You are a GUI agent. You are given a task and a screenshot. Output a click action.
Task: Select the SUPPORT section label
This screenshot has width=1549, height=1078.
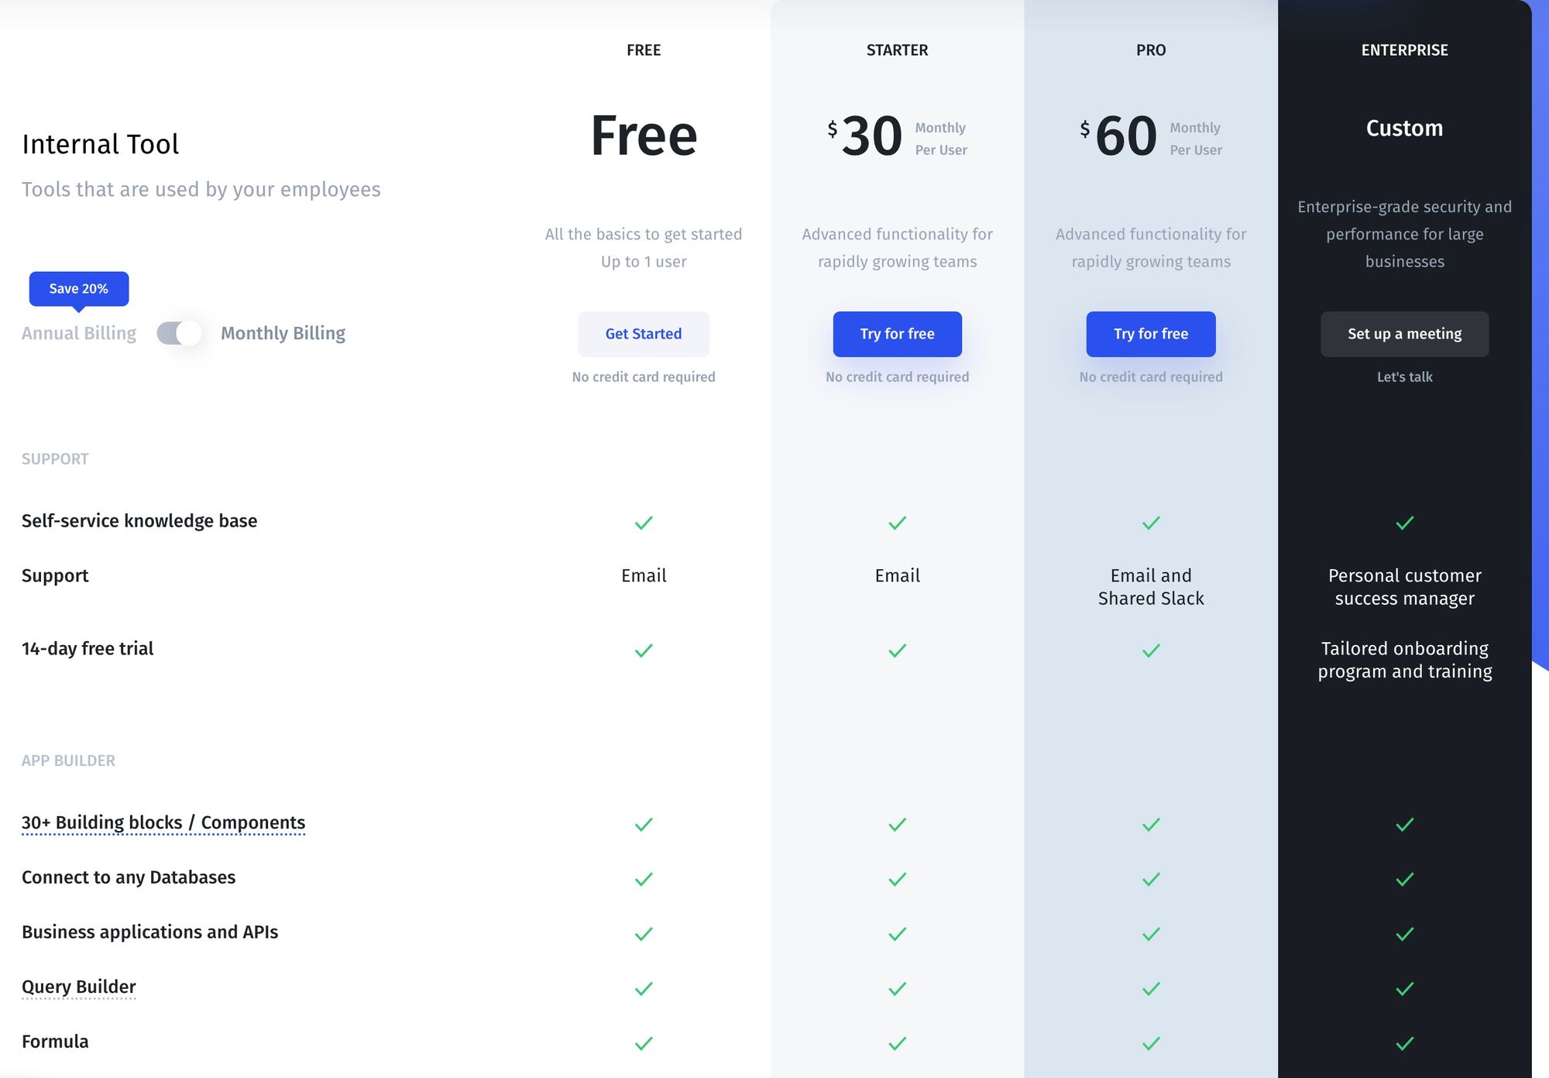click(x=55, y=459)
